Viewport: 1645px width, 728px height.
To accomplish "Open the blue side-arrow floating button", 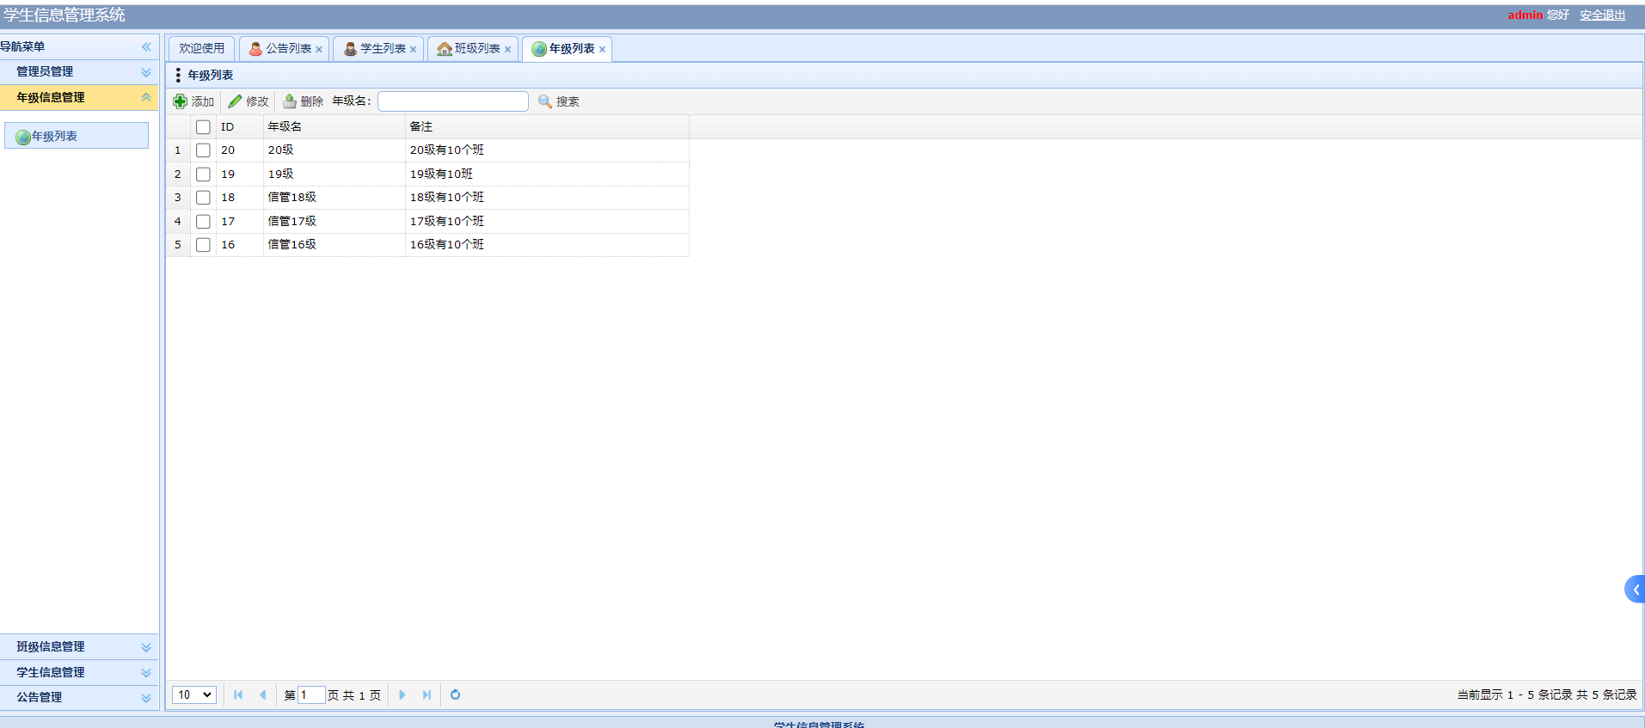I will 1635,590.
